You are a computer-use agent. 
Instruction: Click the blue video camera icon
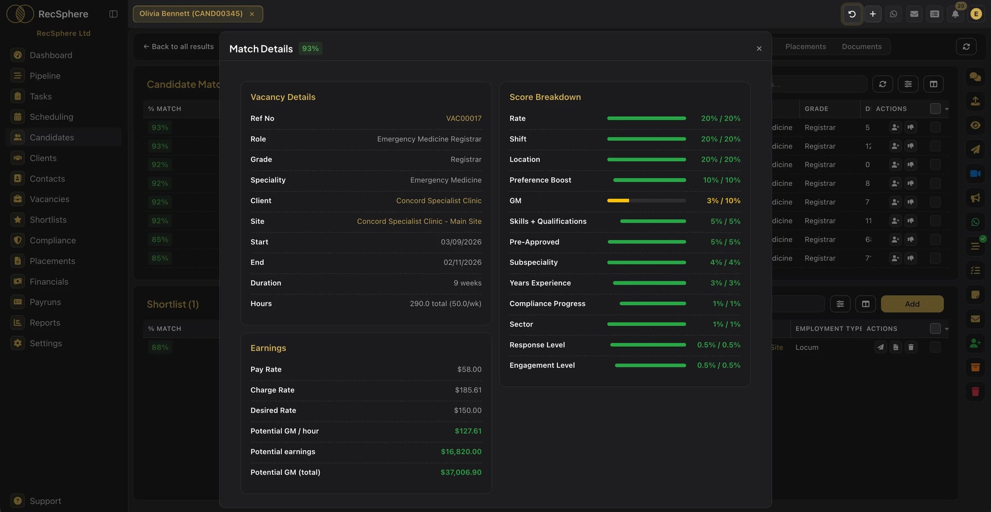(x=975, y=174)
